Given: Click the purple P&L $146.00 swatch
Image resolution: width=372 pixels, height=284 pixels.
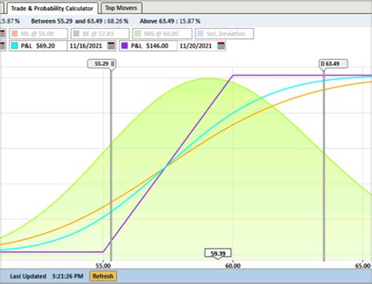Looking at the screenshot, I should point(125,46).
